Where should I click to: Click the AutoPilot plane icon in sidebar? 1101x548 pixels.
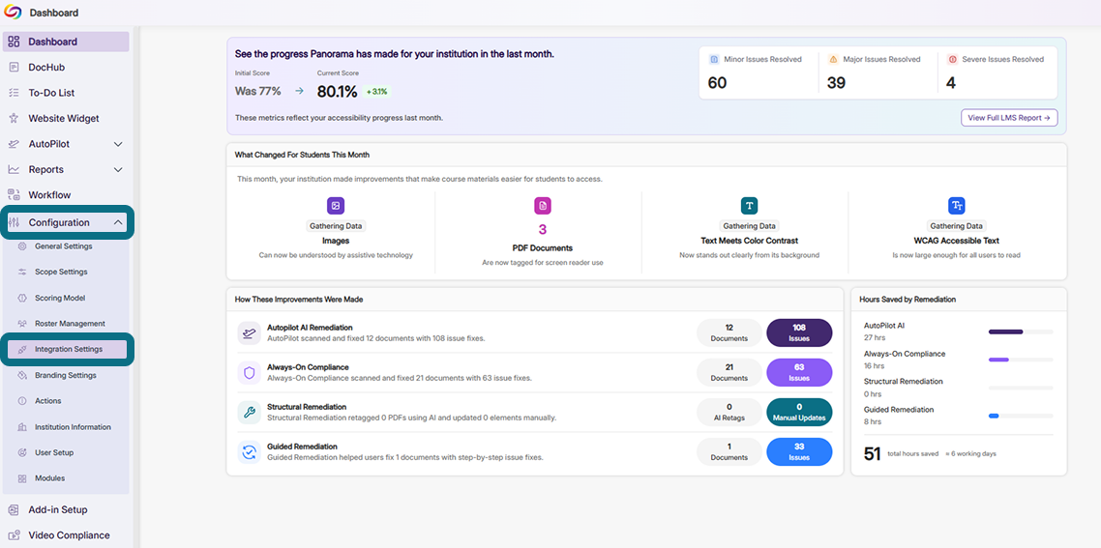tap(15, 144)
